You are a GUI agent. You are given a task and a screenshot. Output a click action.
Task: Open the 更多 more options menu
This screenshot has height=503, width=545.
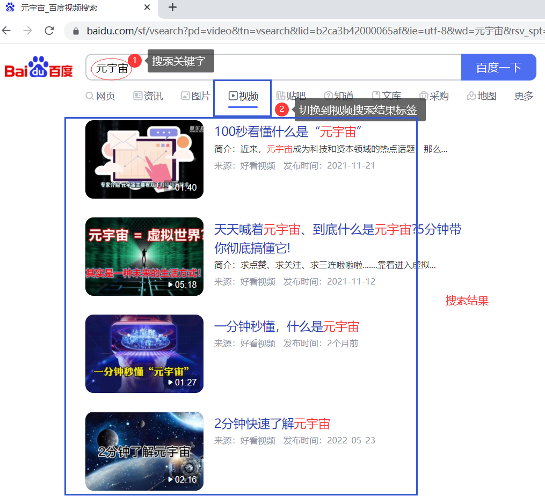click(x=523, y=96)
